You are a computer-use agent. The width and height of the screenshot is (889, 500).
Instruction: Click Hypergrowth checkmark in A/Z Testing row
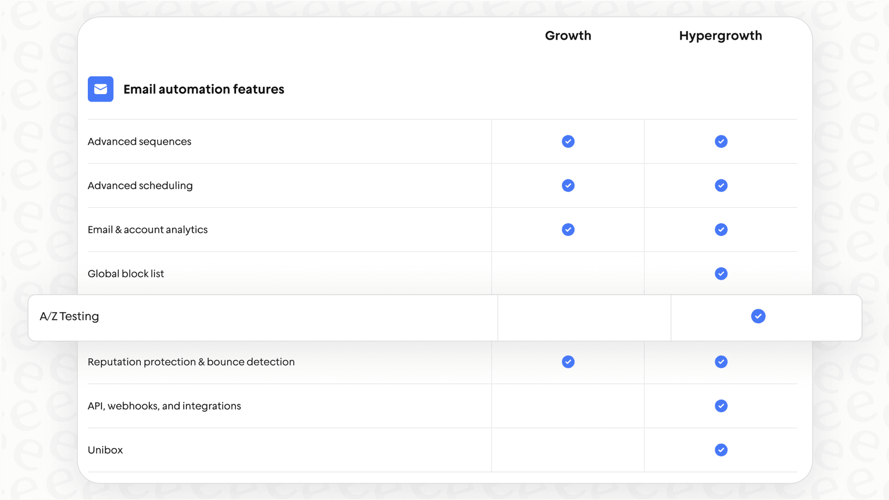click(758, 316)
